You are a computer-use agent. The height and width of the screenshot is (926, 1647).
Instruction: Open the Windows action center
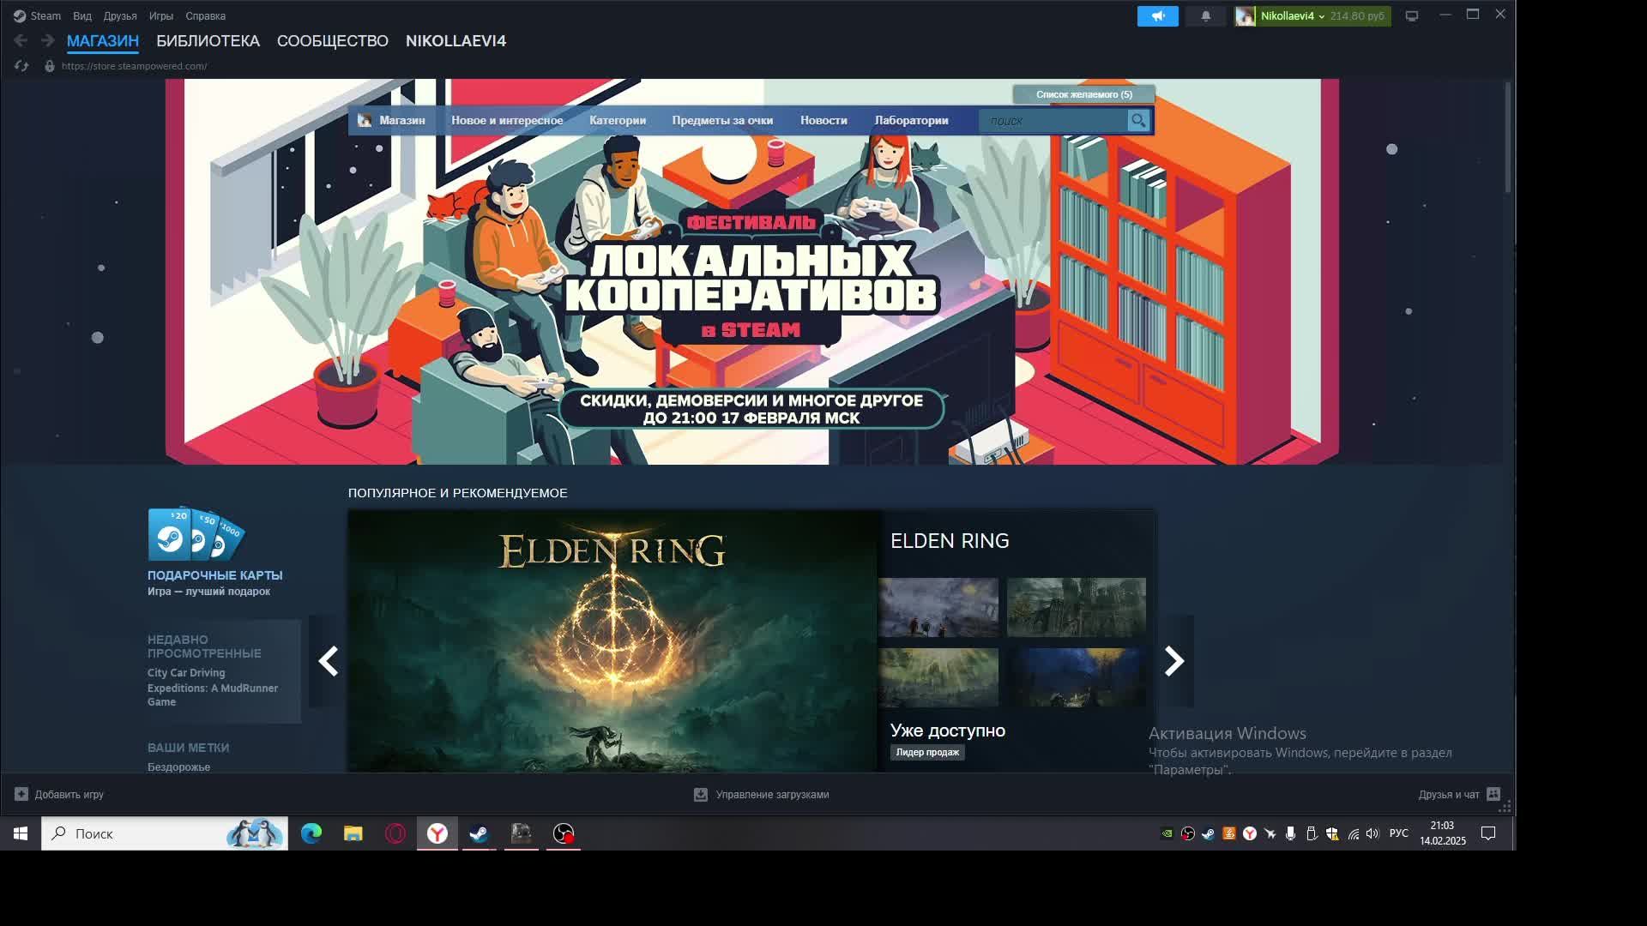[1488, 833]
